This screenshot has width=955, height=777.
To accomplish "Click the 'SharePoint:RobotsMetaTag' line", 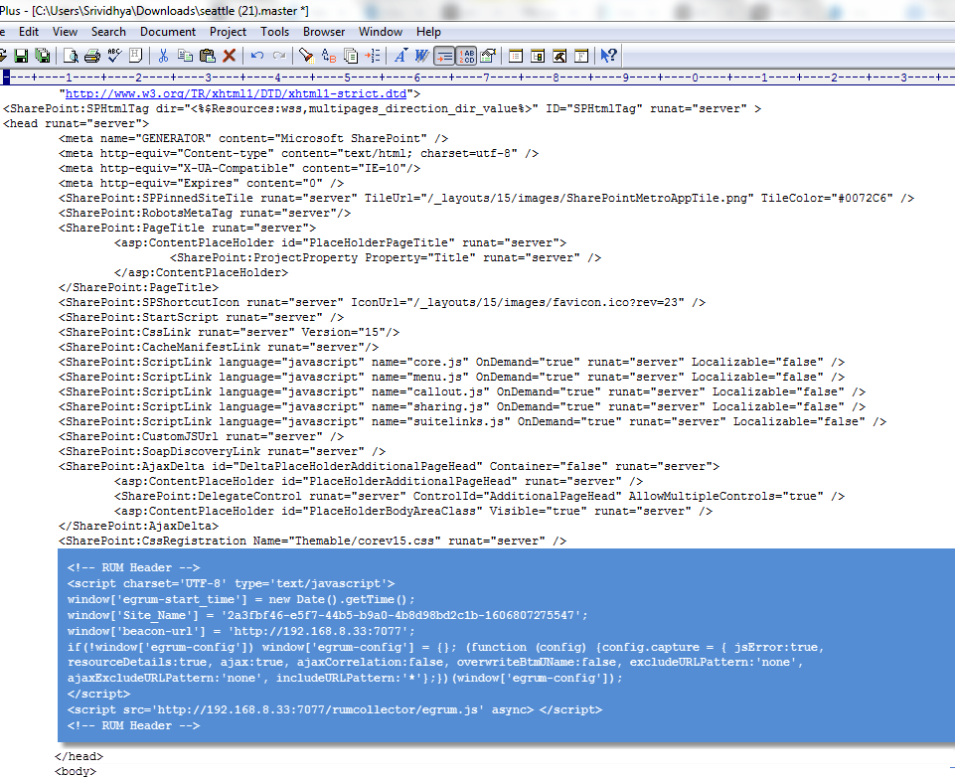I will (x=205, y=213).
